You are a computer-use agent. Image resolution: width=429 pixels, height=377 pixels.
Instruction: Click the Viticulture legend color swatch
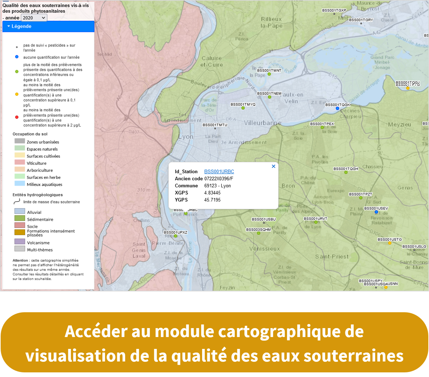pos(20,162)
